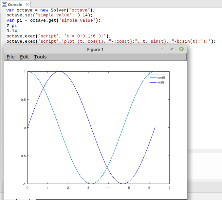Click the '3.14' output line in console

(11, 31)
